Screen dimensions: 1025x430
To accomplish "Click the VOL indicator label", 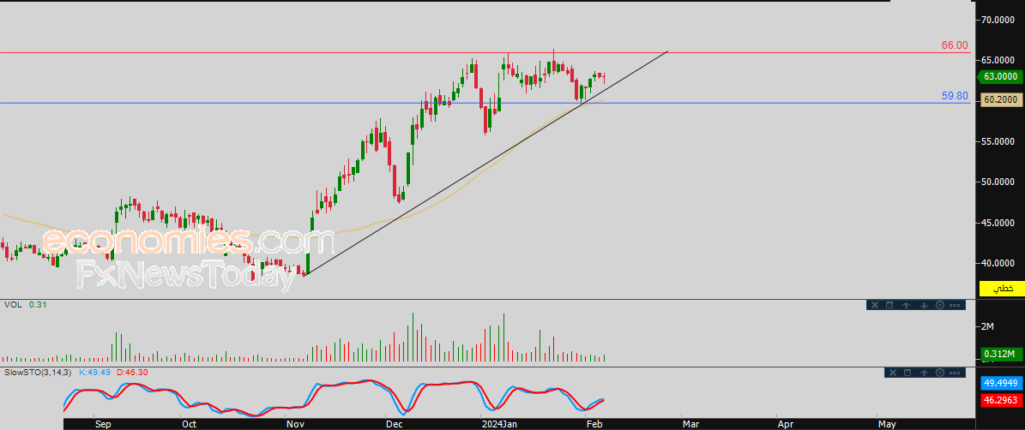I will click(12, 305).
